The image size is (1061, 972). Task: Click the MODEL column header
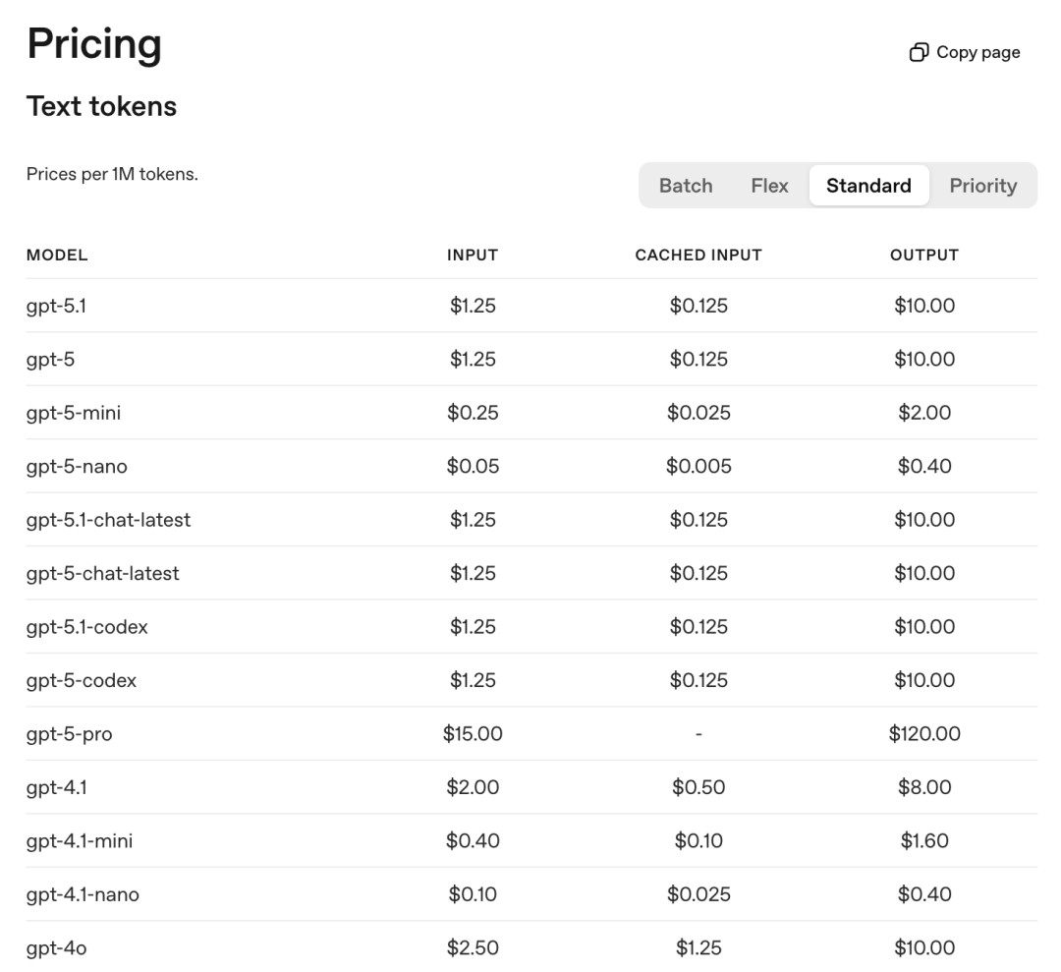(x=57, y=256)
